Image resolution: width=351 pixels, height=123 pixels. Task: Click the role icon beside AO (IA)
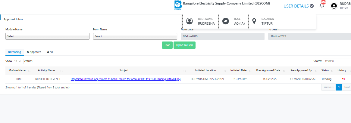click(x=225, y=21)
